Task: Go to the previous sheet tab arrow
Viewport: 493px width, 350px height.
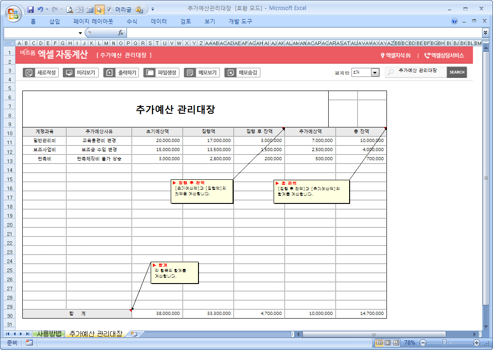Action: click(x=15, y=334)
